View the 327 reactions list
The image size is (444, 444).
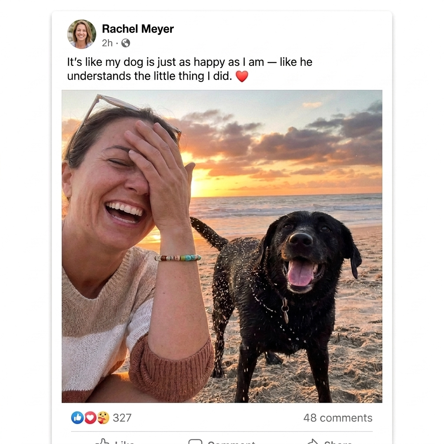point(122,418)
